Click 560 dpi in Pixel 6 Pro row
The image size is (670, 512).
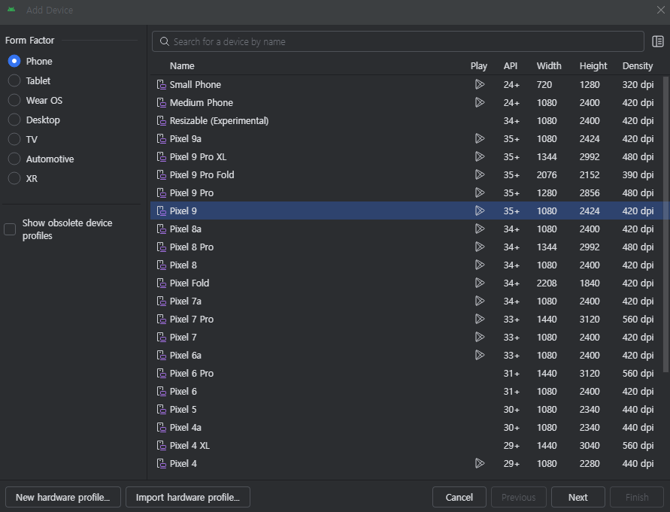click(638, 373)
